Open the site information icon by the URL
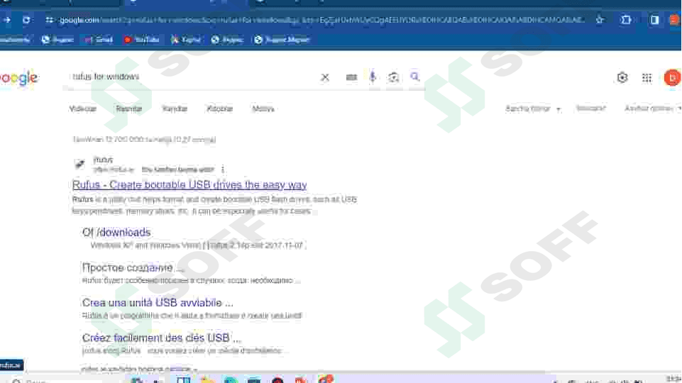Image resolution: width=682 pixels, height=383 pixels. tap(49, 20)
